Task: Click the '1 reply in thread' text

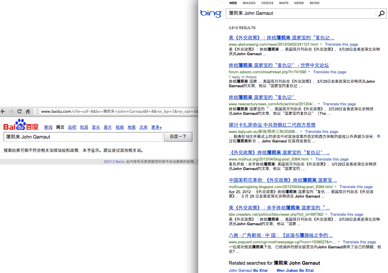Action: pyautogui.click(x=242, y=77)
